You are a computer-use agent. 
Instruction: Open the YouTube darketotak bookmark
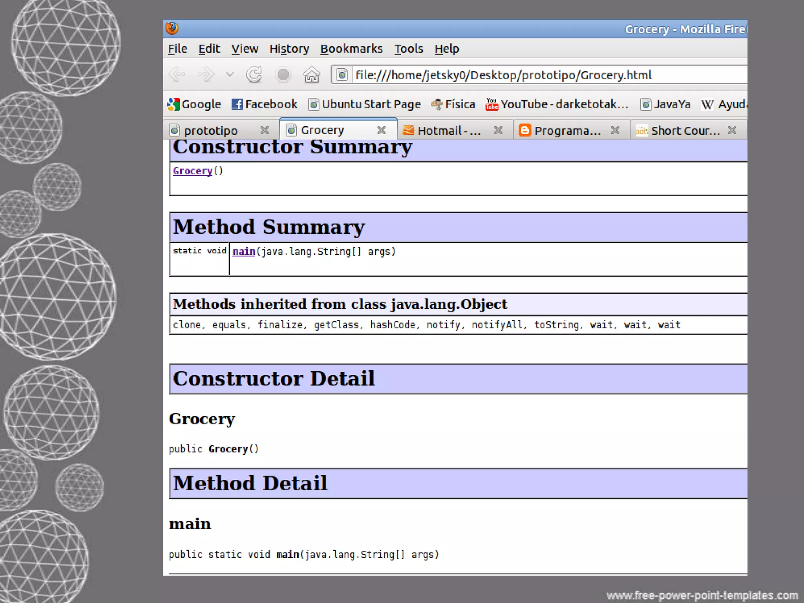(557, 104)
